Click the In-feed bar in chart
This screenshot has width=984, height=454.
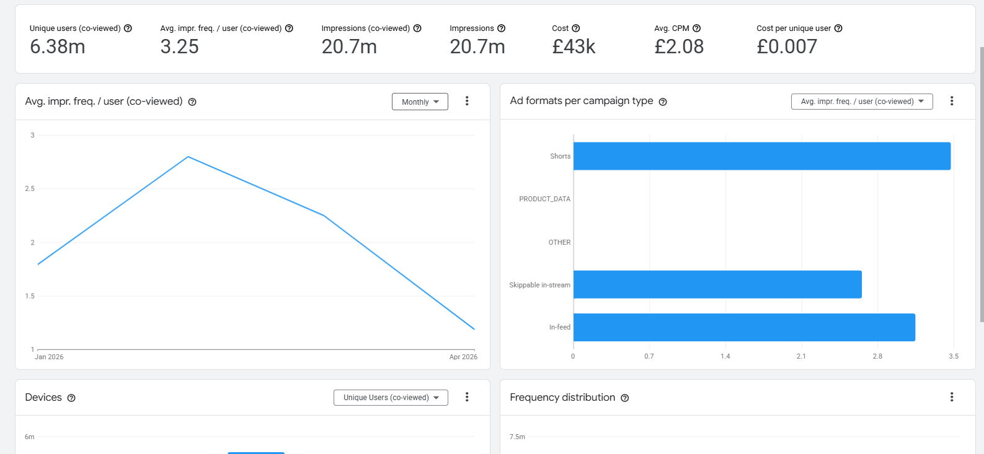point(744,327)
